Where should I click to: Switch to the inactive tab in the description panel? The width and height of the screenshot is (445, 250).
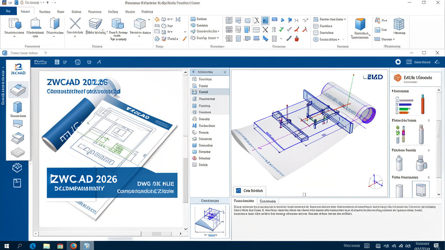coord(268,201)
